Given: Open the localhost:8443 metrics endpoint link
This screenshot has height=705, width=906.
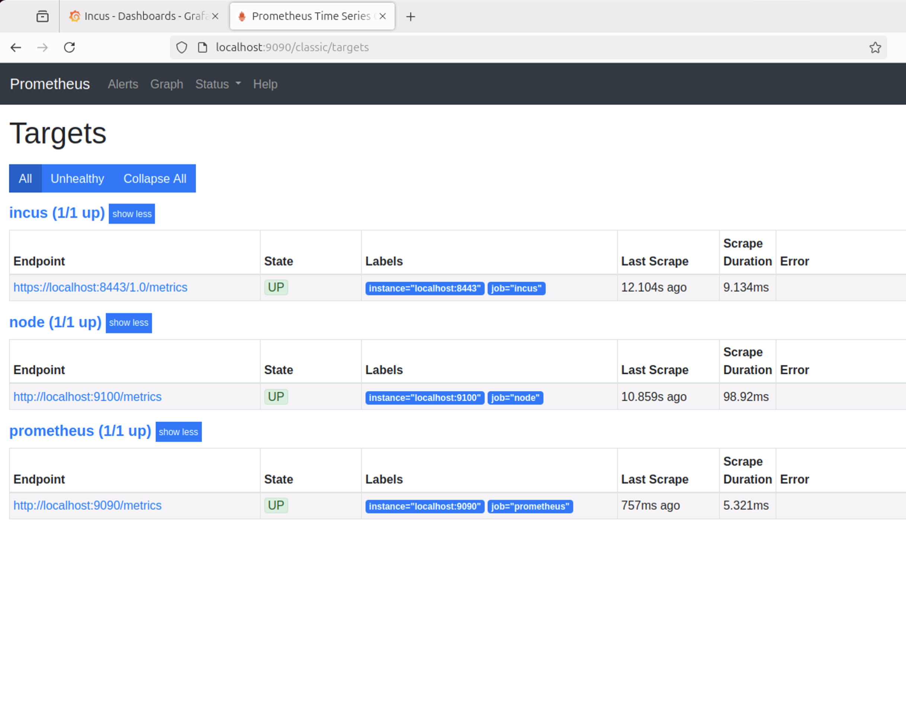Looking at the screenshot, I should 100,287.
